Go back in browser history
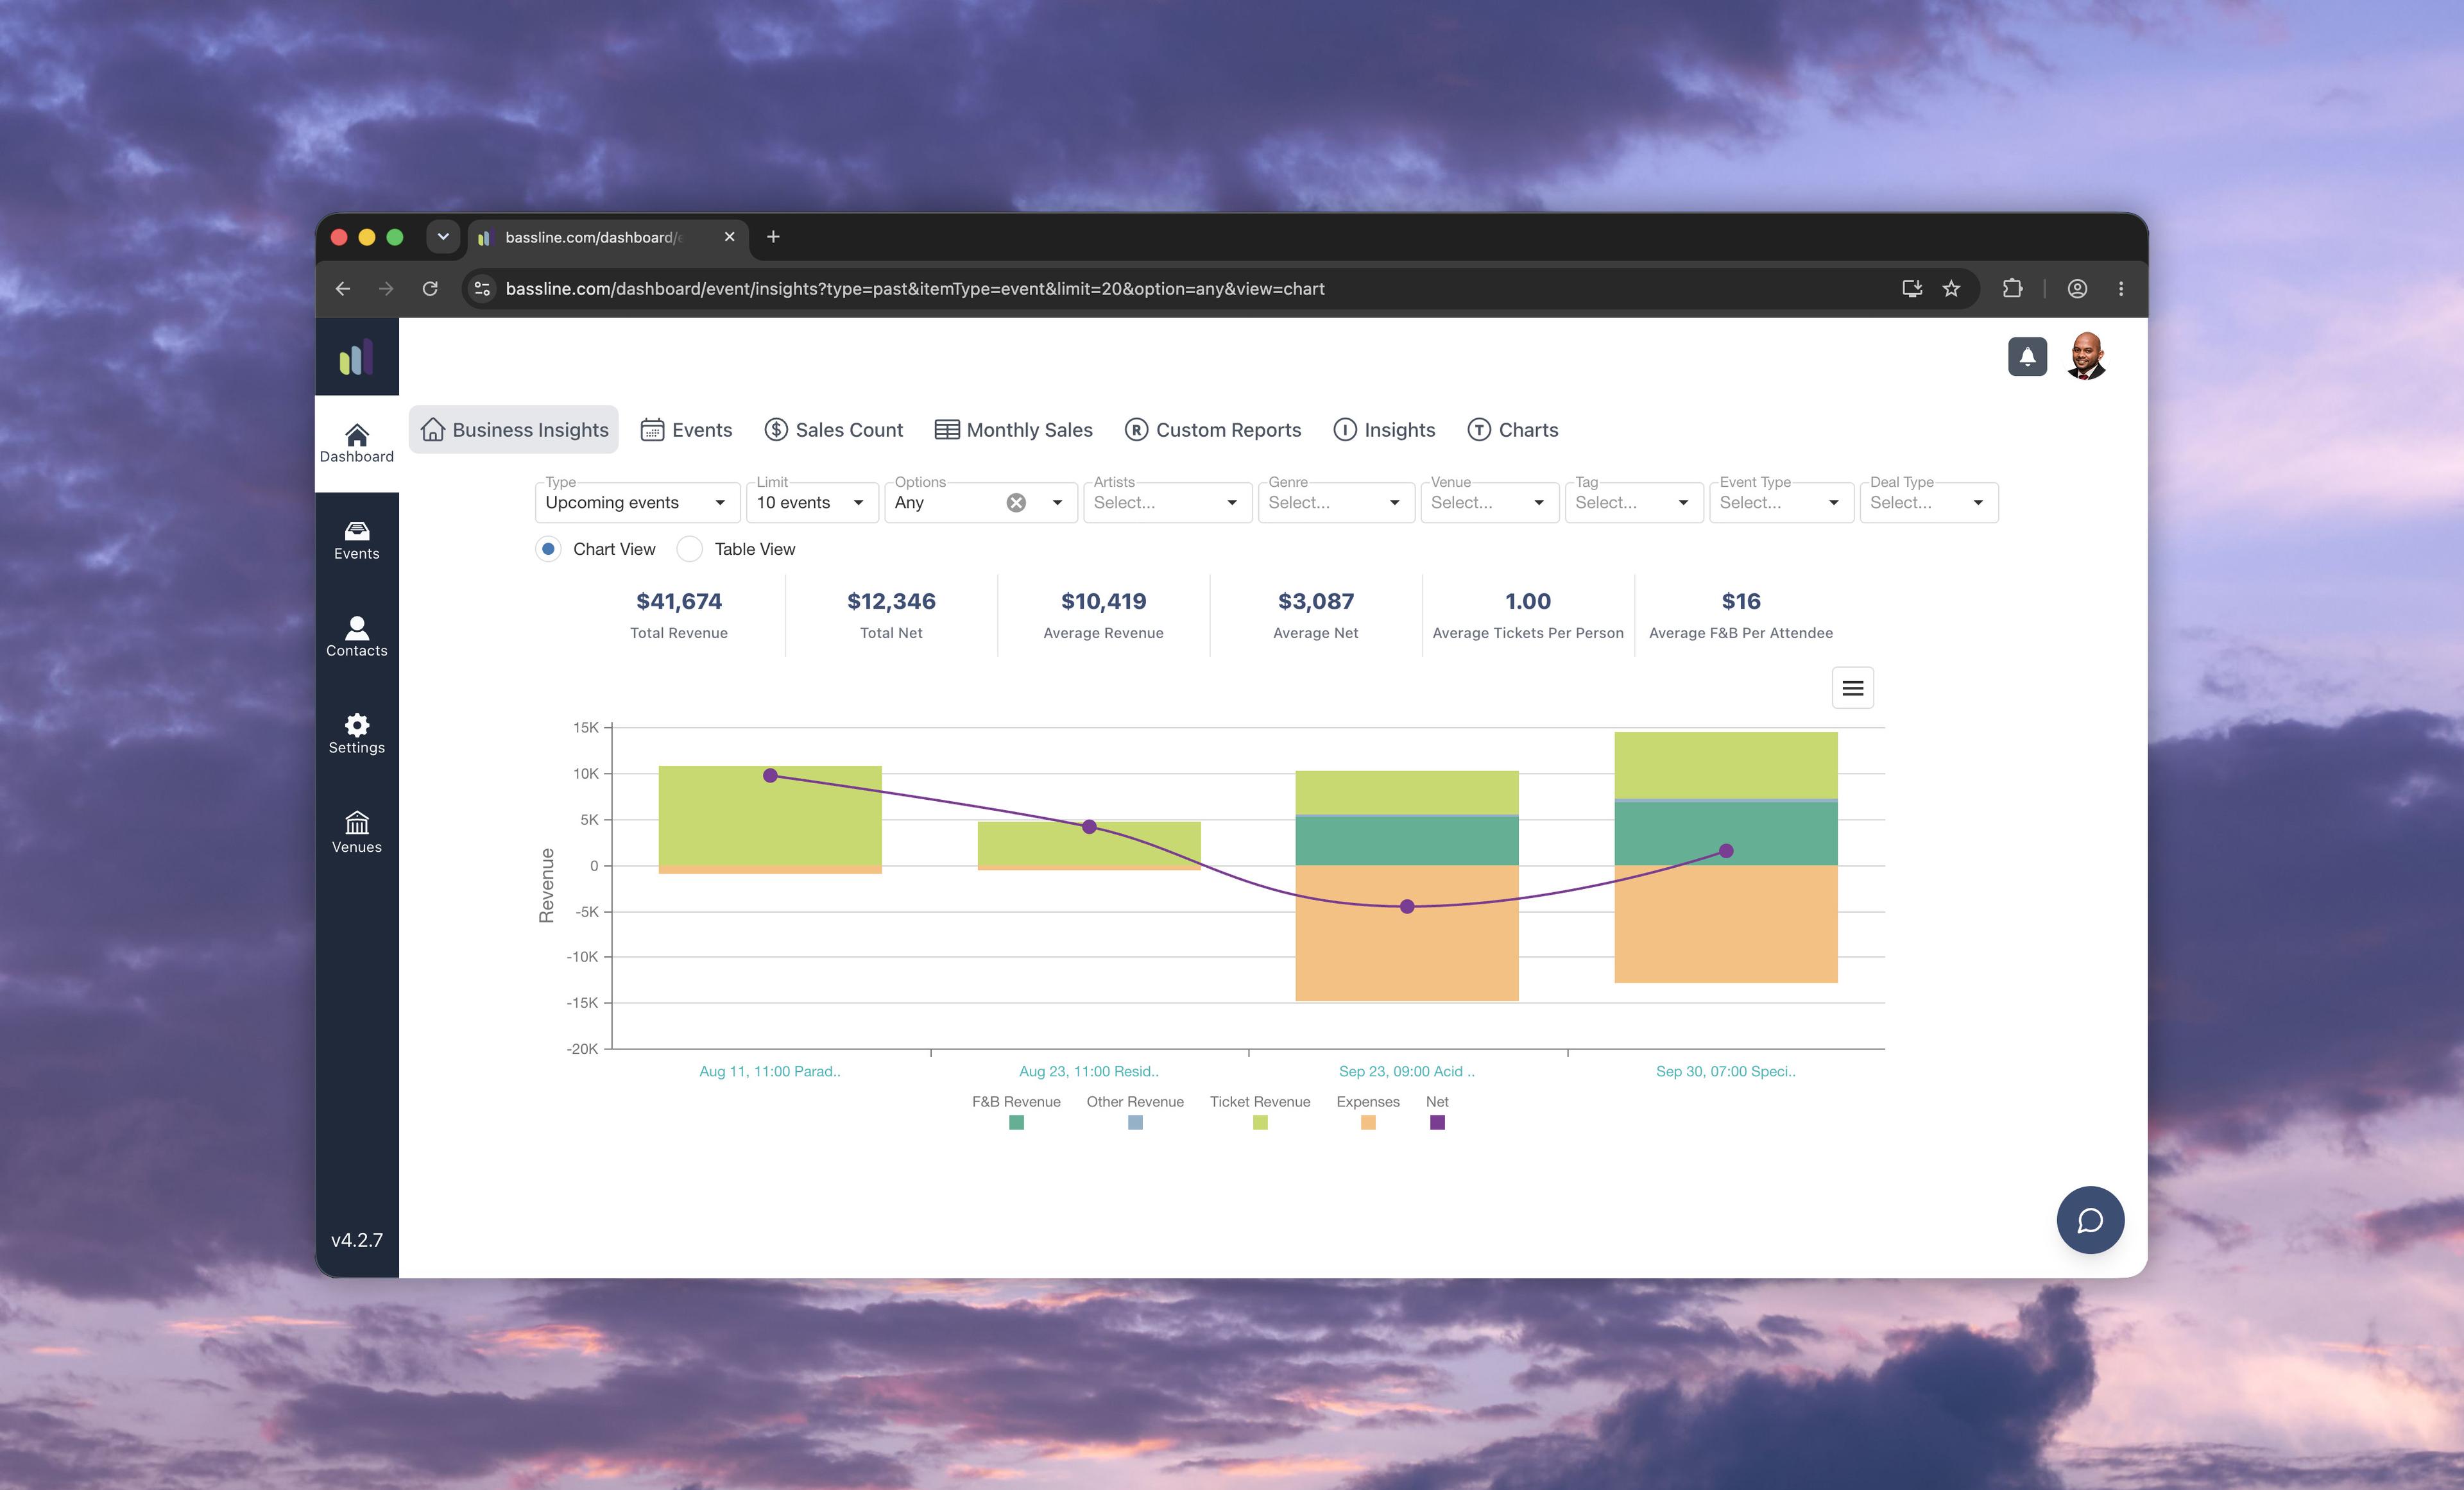2464x1490 pixels. 343,289
